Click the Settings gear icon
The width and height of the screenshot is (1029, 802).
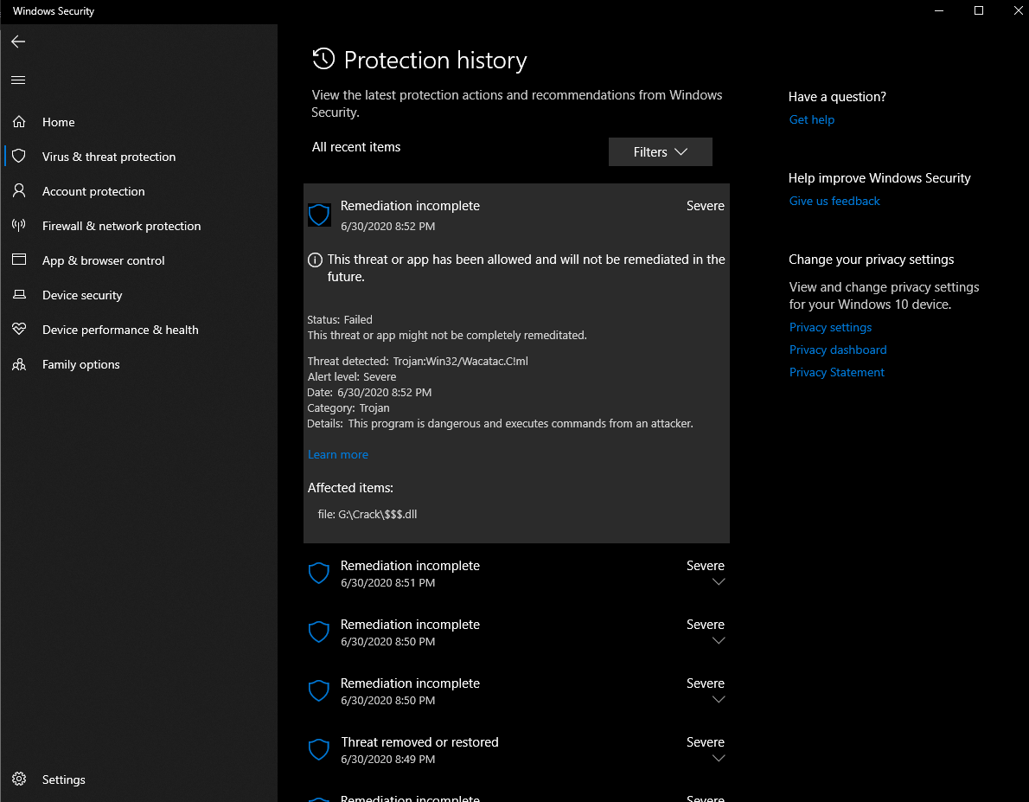click(19, 779)
